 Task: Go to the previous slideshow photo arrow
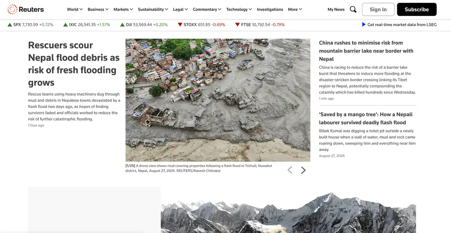(290, 170)
